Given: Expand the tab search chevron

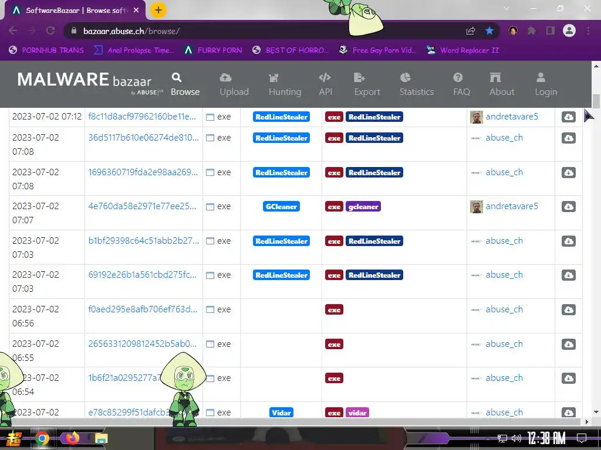Looking at the screenshot, I should pyautogui.click(x=507, y=8).
